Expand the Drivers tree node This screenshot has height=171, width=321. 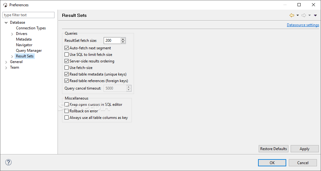pyautogui.click(x=12, y=34)
